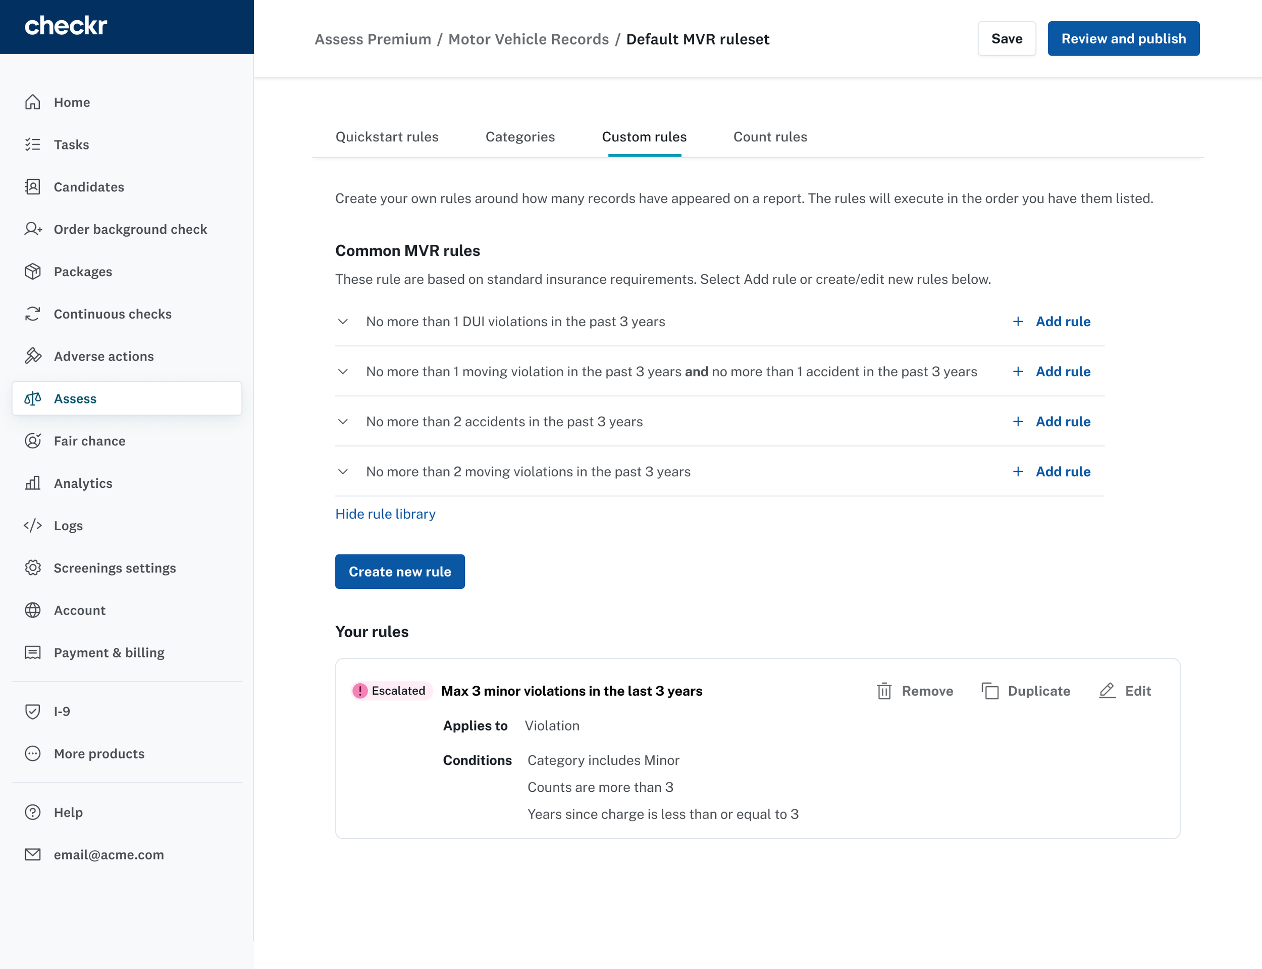Image resolution: width=1262 pixels, height=969 pixels.
Task: Click the Home icon in sidebar
Action: 33,102
